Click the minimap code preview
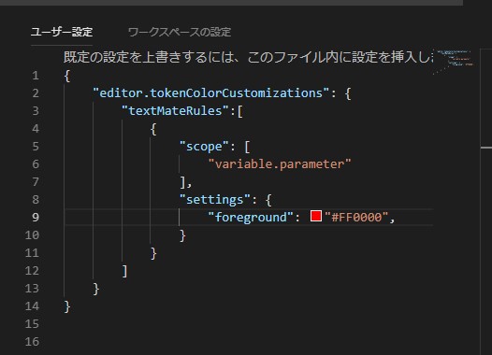The width and height of the screenshot is (492, 355). (x=453, y=61)
